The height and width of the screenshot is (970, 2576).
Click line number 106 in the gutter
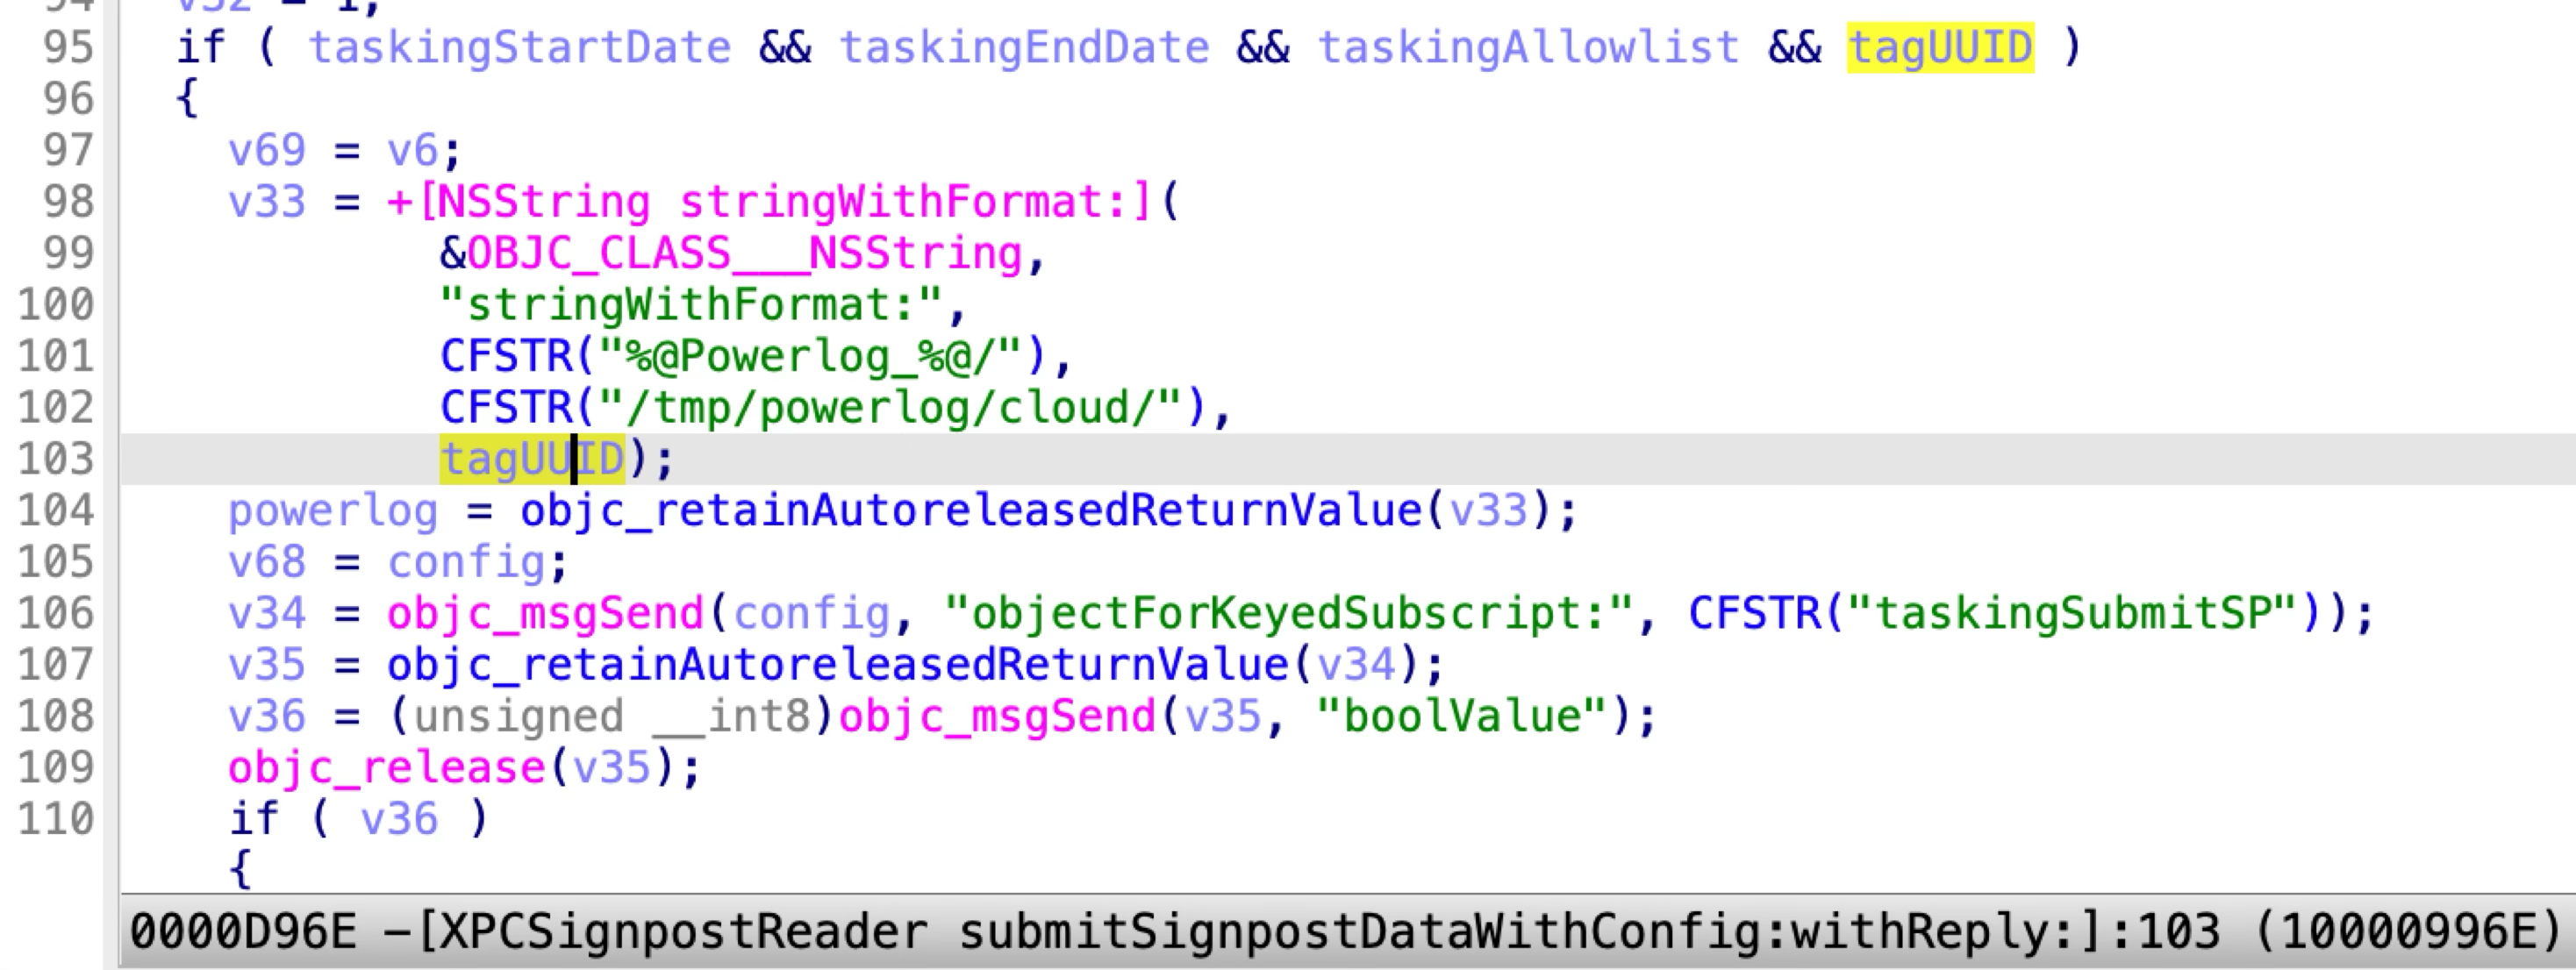click(56, 614)
